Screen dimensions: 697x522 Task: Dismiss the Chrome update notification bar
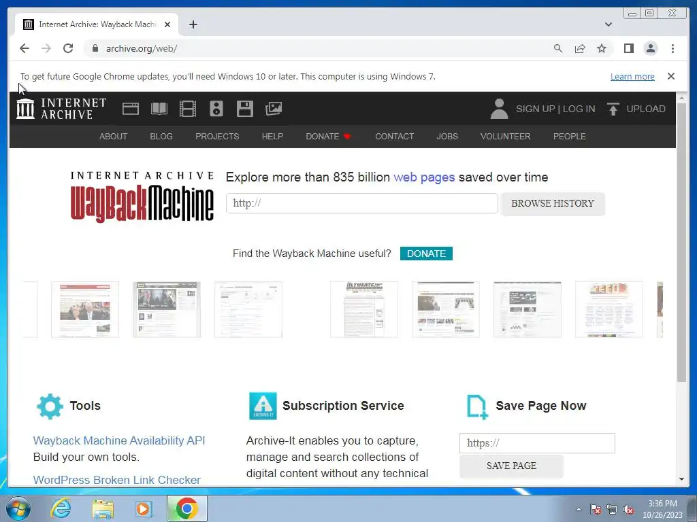[670, 76]
